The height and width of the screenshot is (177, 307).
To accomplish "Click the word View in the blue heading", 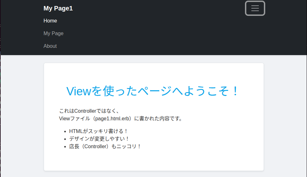I will pyautogui.click(x=78, y=91).
